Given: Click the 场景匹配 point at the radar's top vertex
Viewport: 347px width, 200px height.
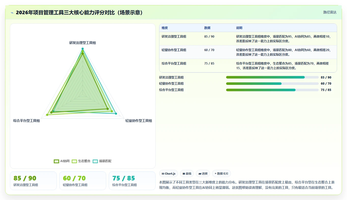Looking at the screenshot, I should click(82, 49).
